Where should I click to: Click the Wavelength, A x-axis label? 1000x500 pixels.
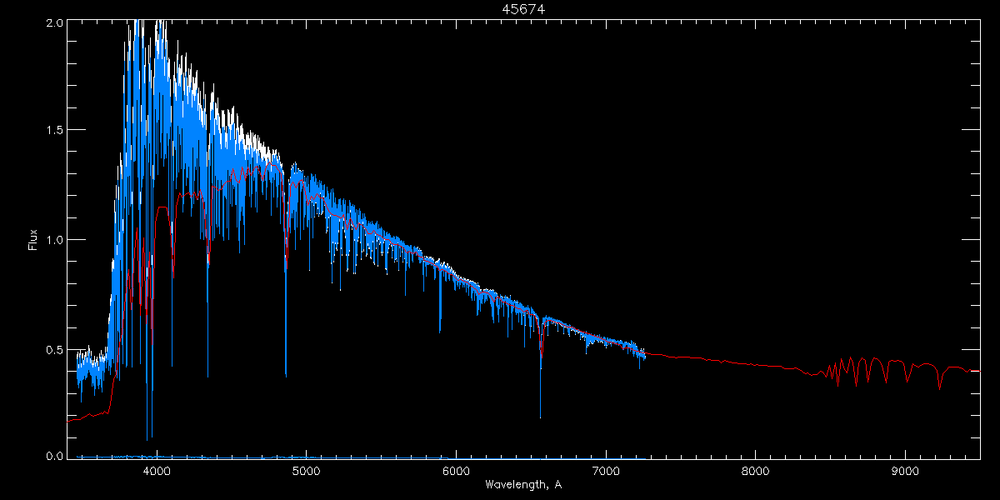522,485
